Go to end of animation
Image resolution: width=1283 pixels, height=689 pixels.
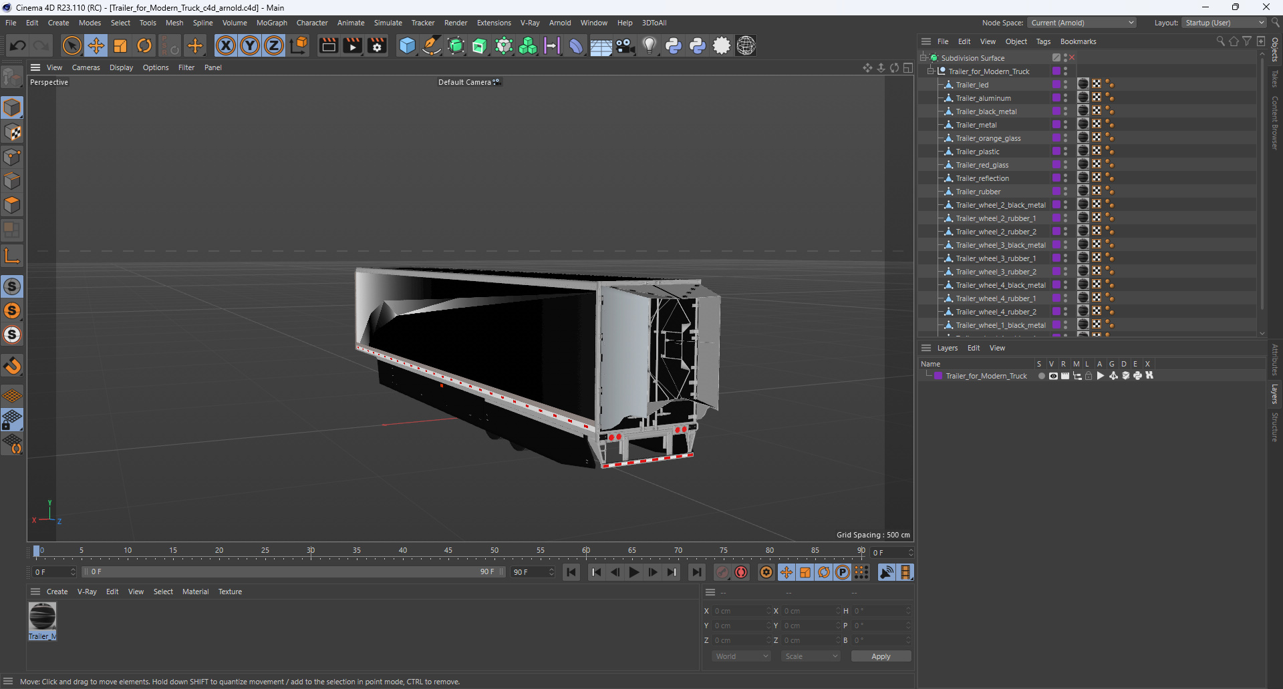697,572
